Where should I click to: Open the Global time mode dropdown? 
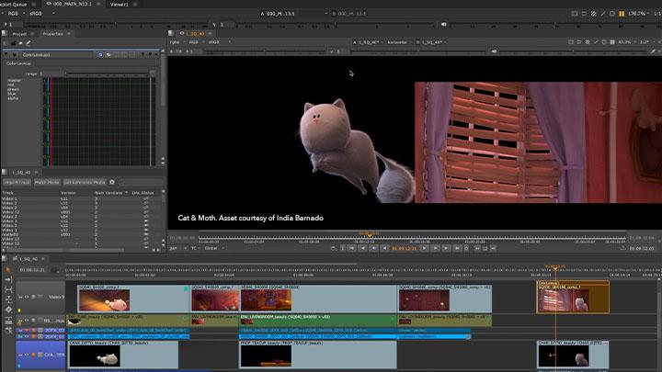213,248
